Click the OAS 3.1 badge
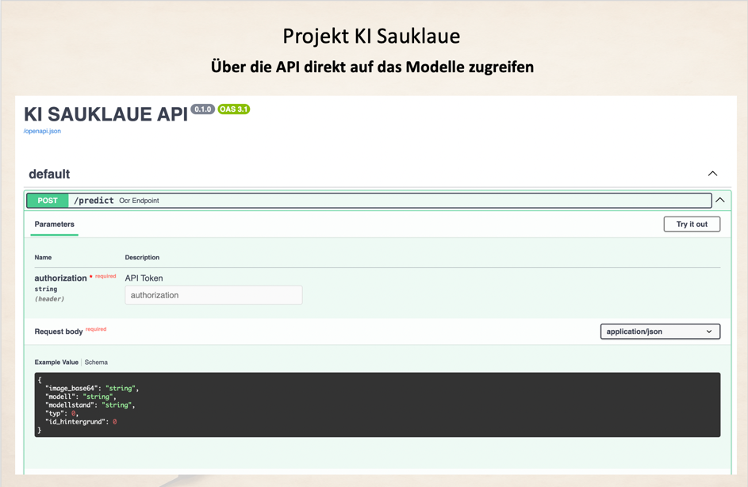 click(233, 109)
